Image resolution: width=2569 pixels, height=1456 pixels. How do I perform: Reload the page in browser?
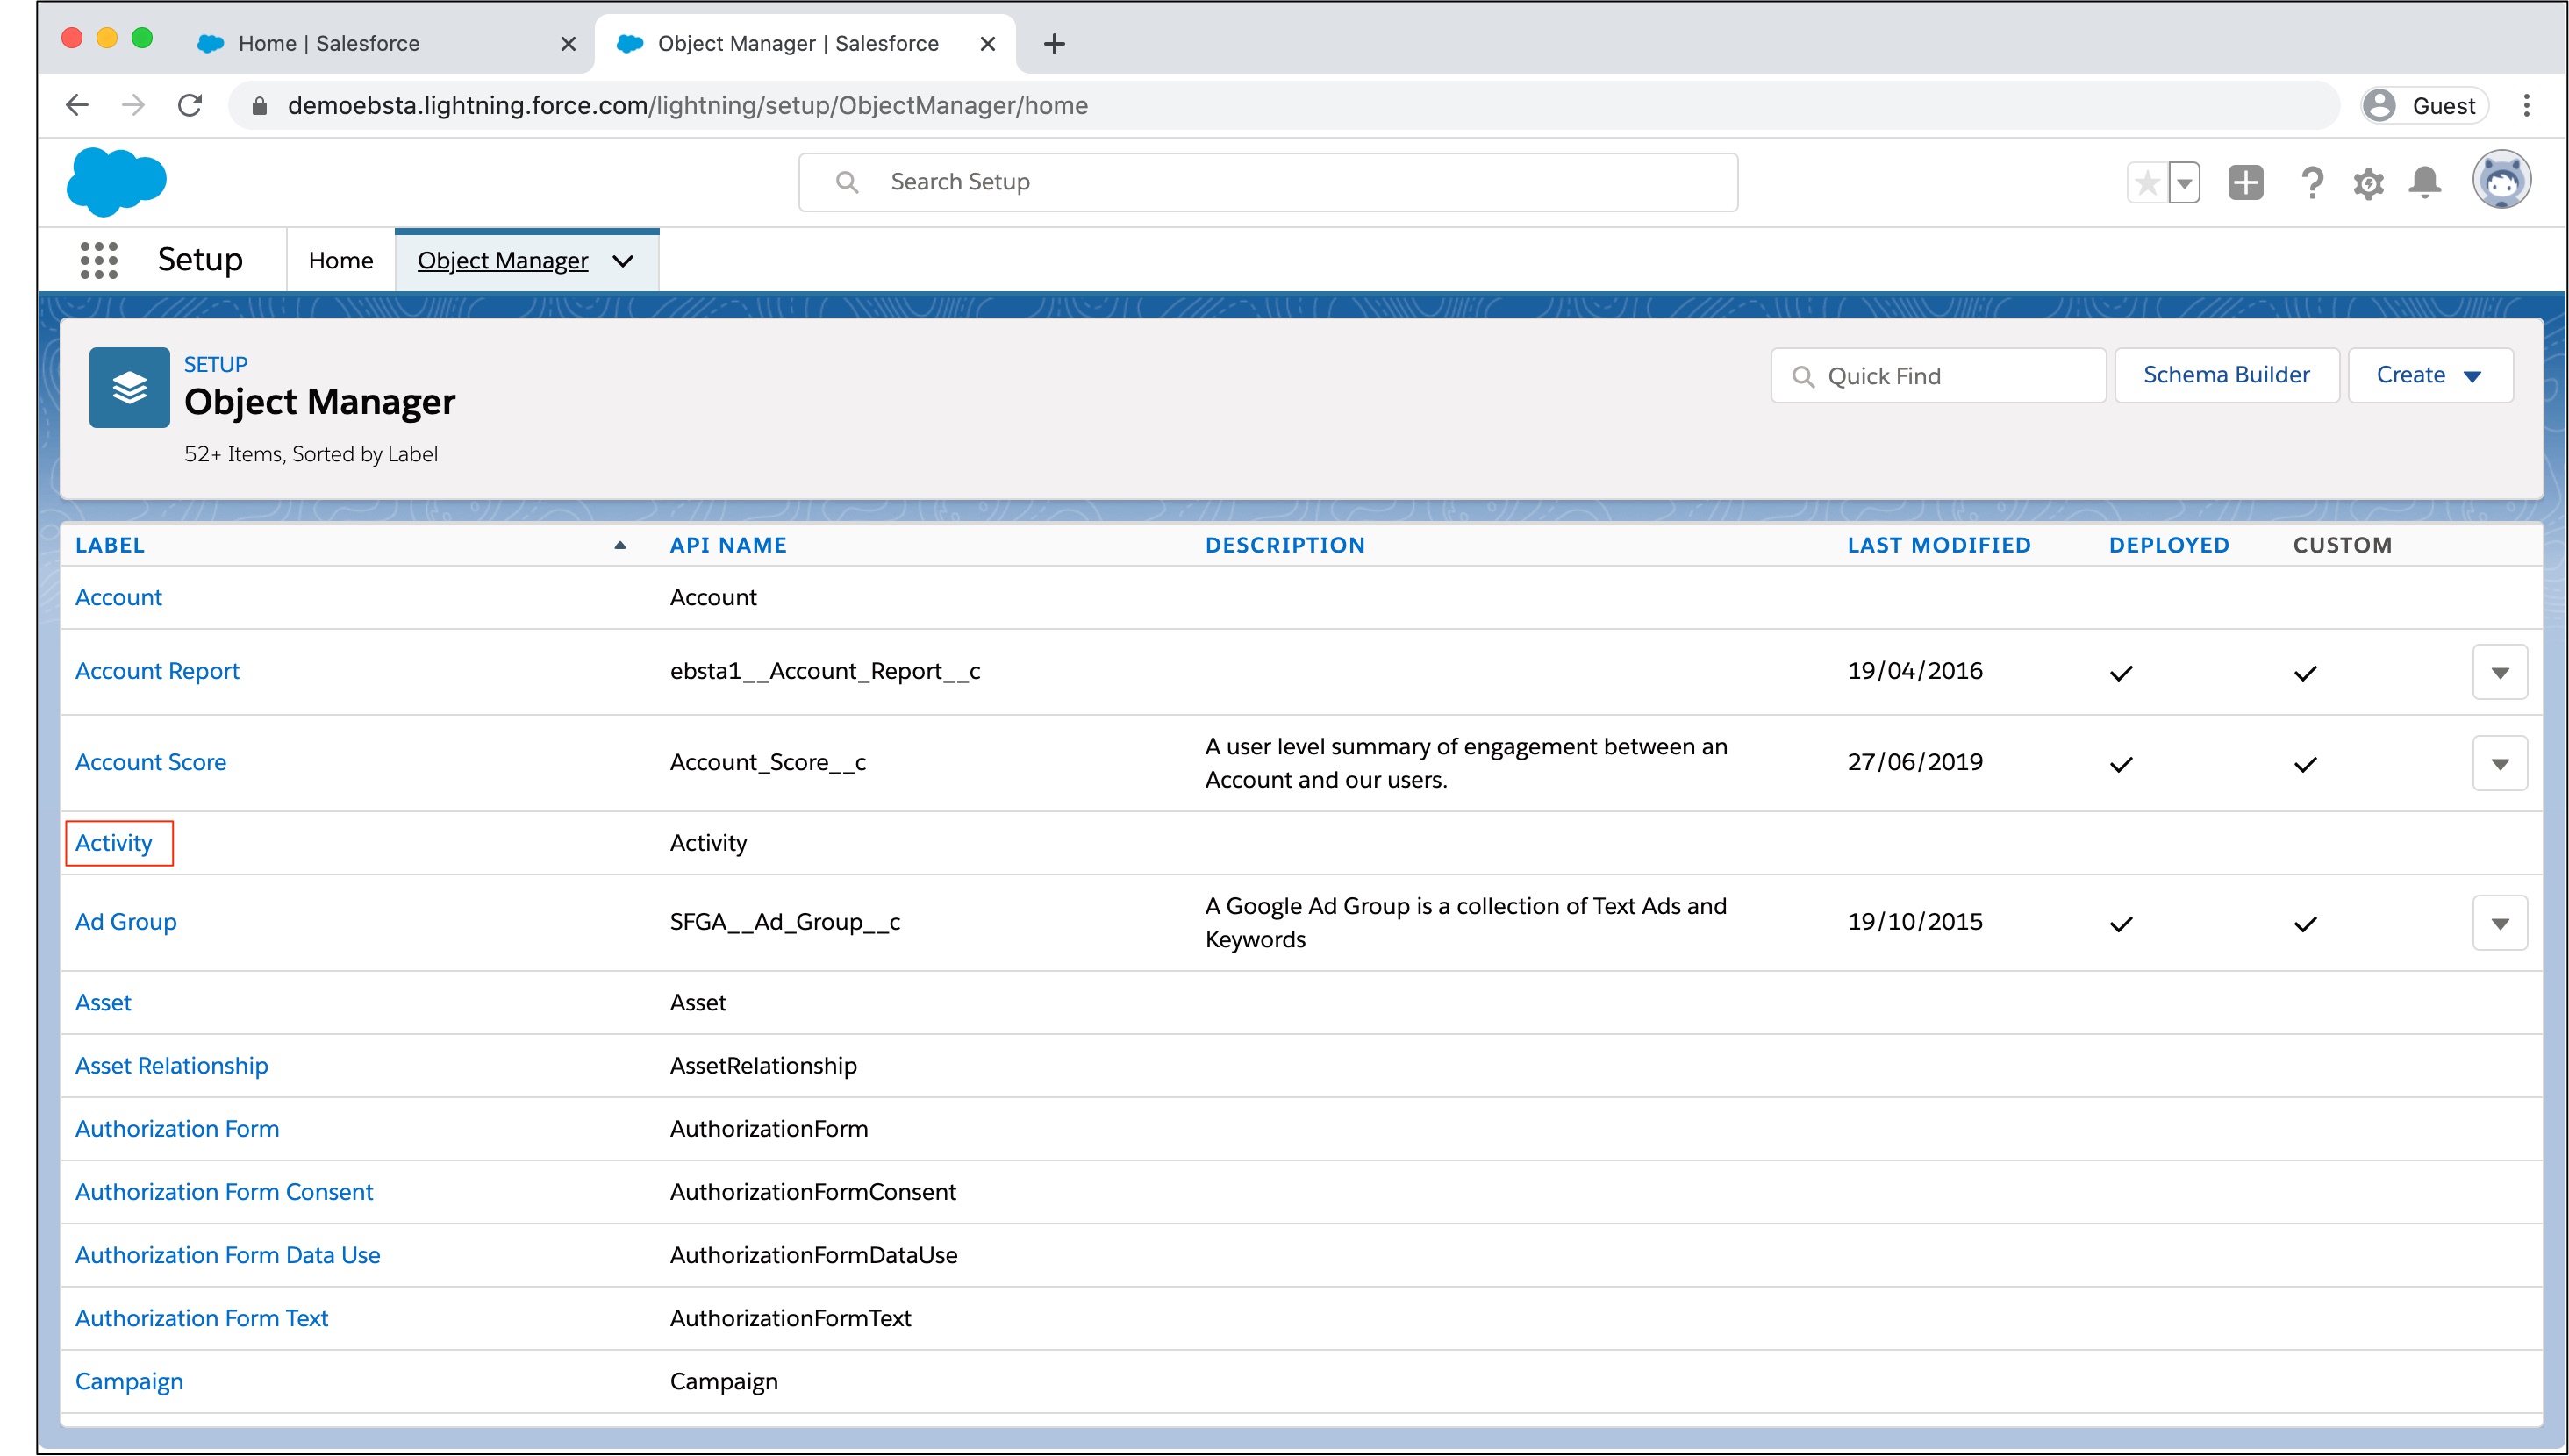190,105
